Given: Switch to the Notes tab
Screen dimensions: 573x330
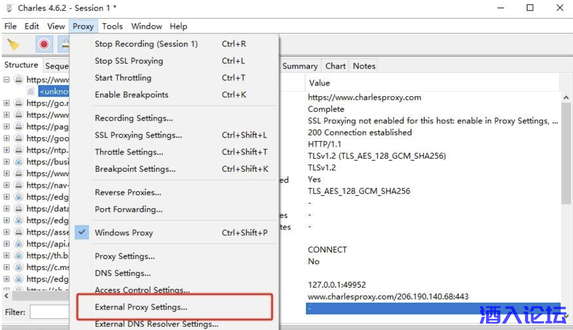Looking at the screenshot, I should (364, 66).
